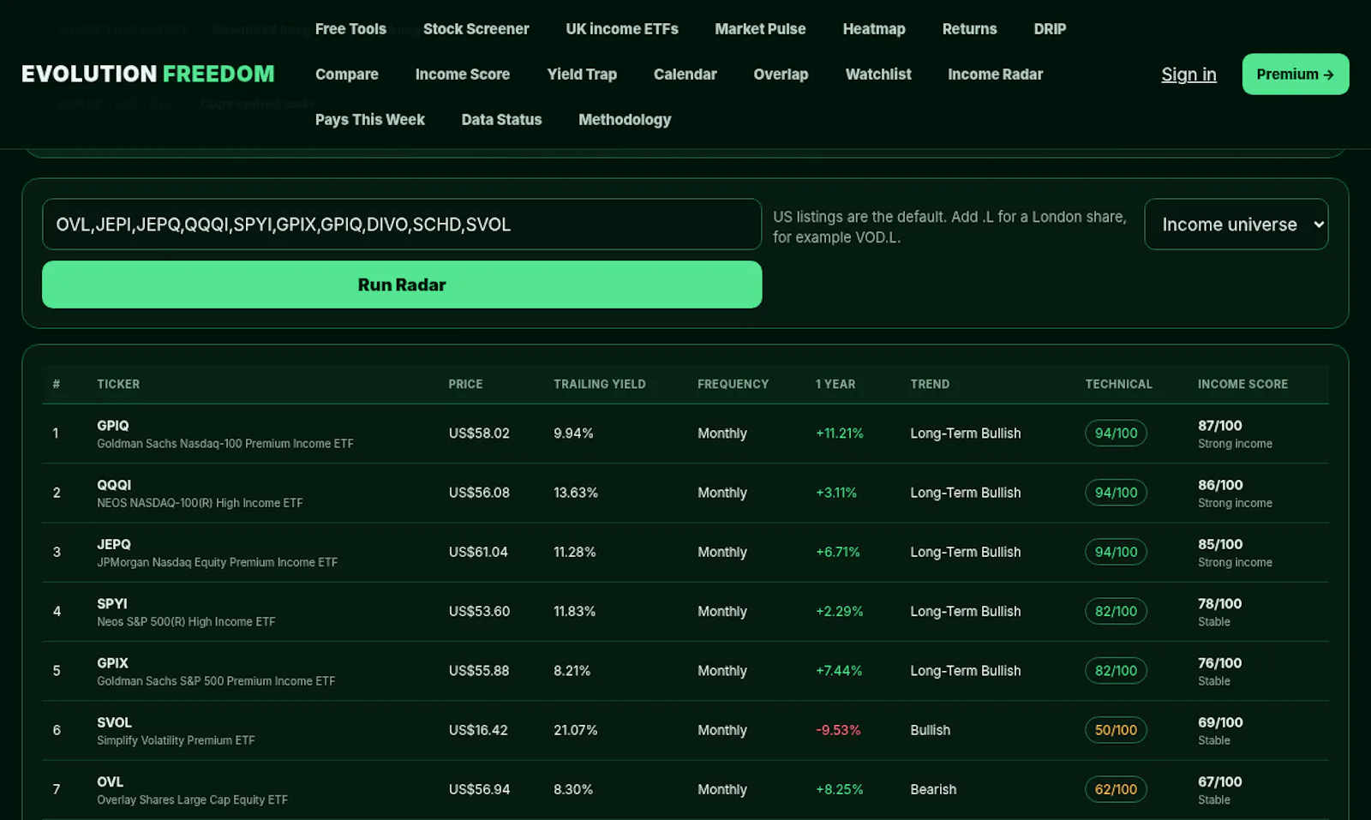Image resolution: width=1371 pixels, height=820 pixels.
Task: Click the US$16.42 price cell
Action: click(478, 730)
